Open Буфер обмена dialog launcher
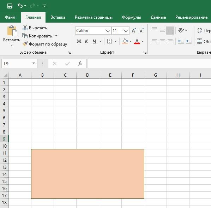This screenshot has height=208, width=211. point(70,52)
